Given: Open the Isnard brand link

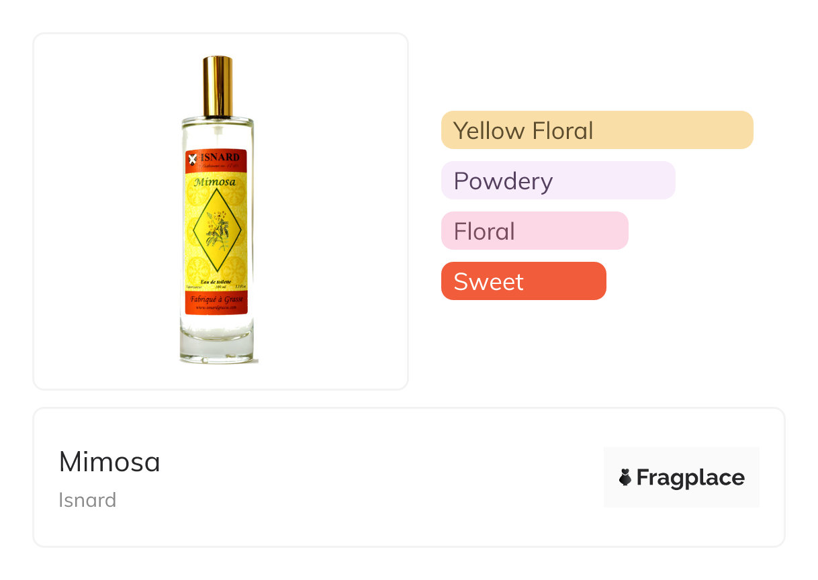Looking at the screenshot, I should 87,500.
